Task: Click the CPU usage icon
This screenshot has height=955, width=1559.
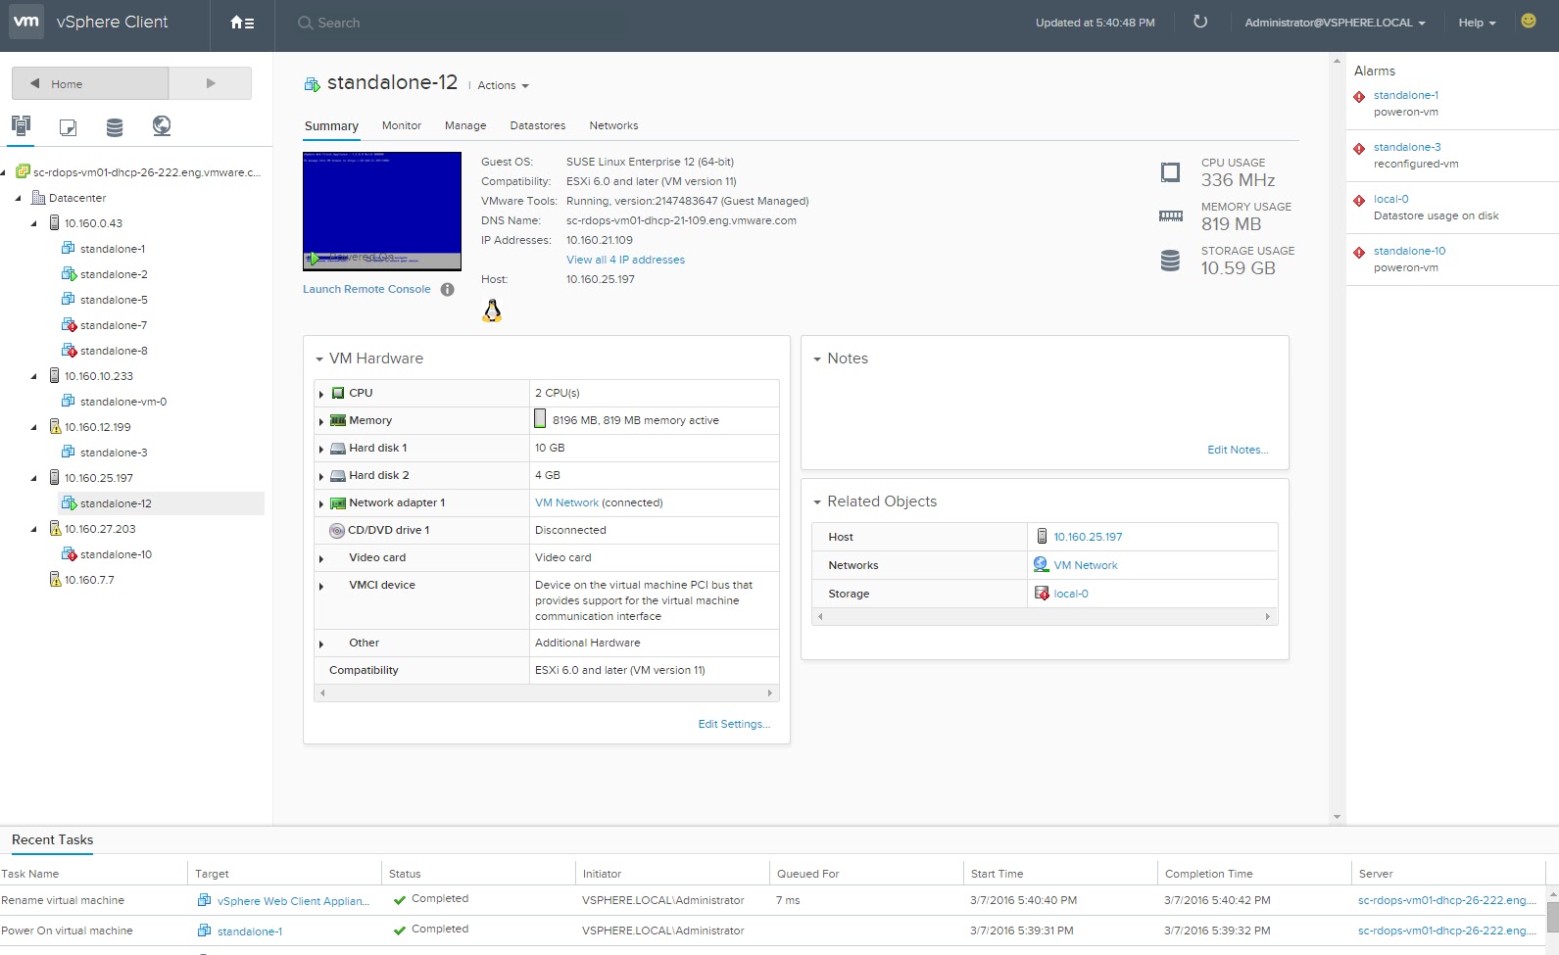Action: 1170,172
